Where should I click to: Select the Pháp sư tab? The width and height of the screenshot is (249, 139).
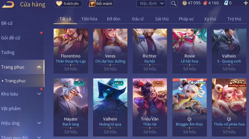(186, 19)
